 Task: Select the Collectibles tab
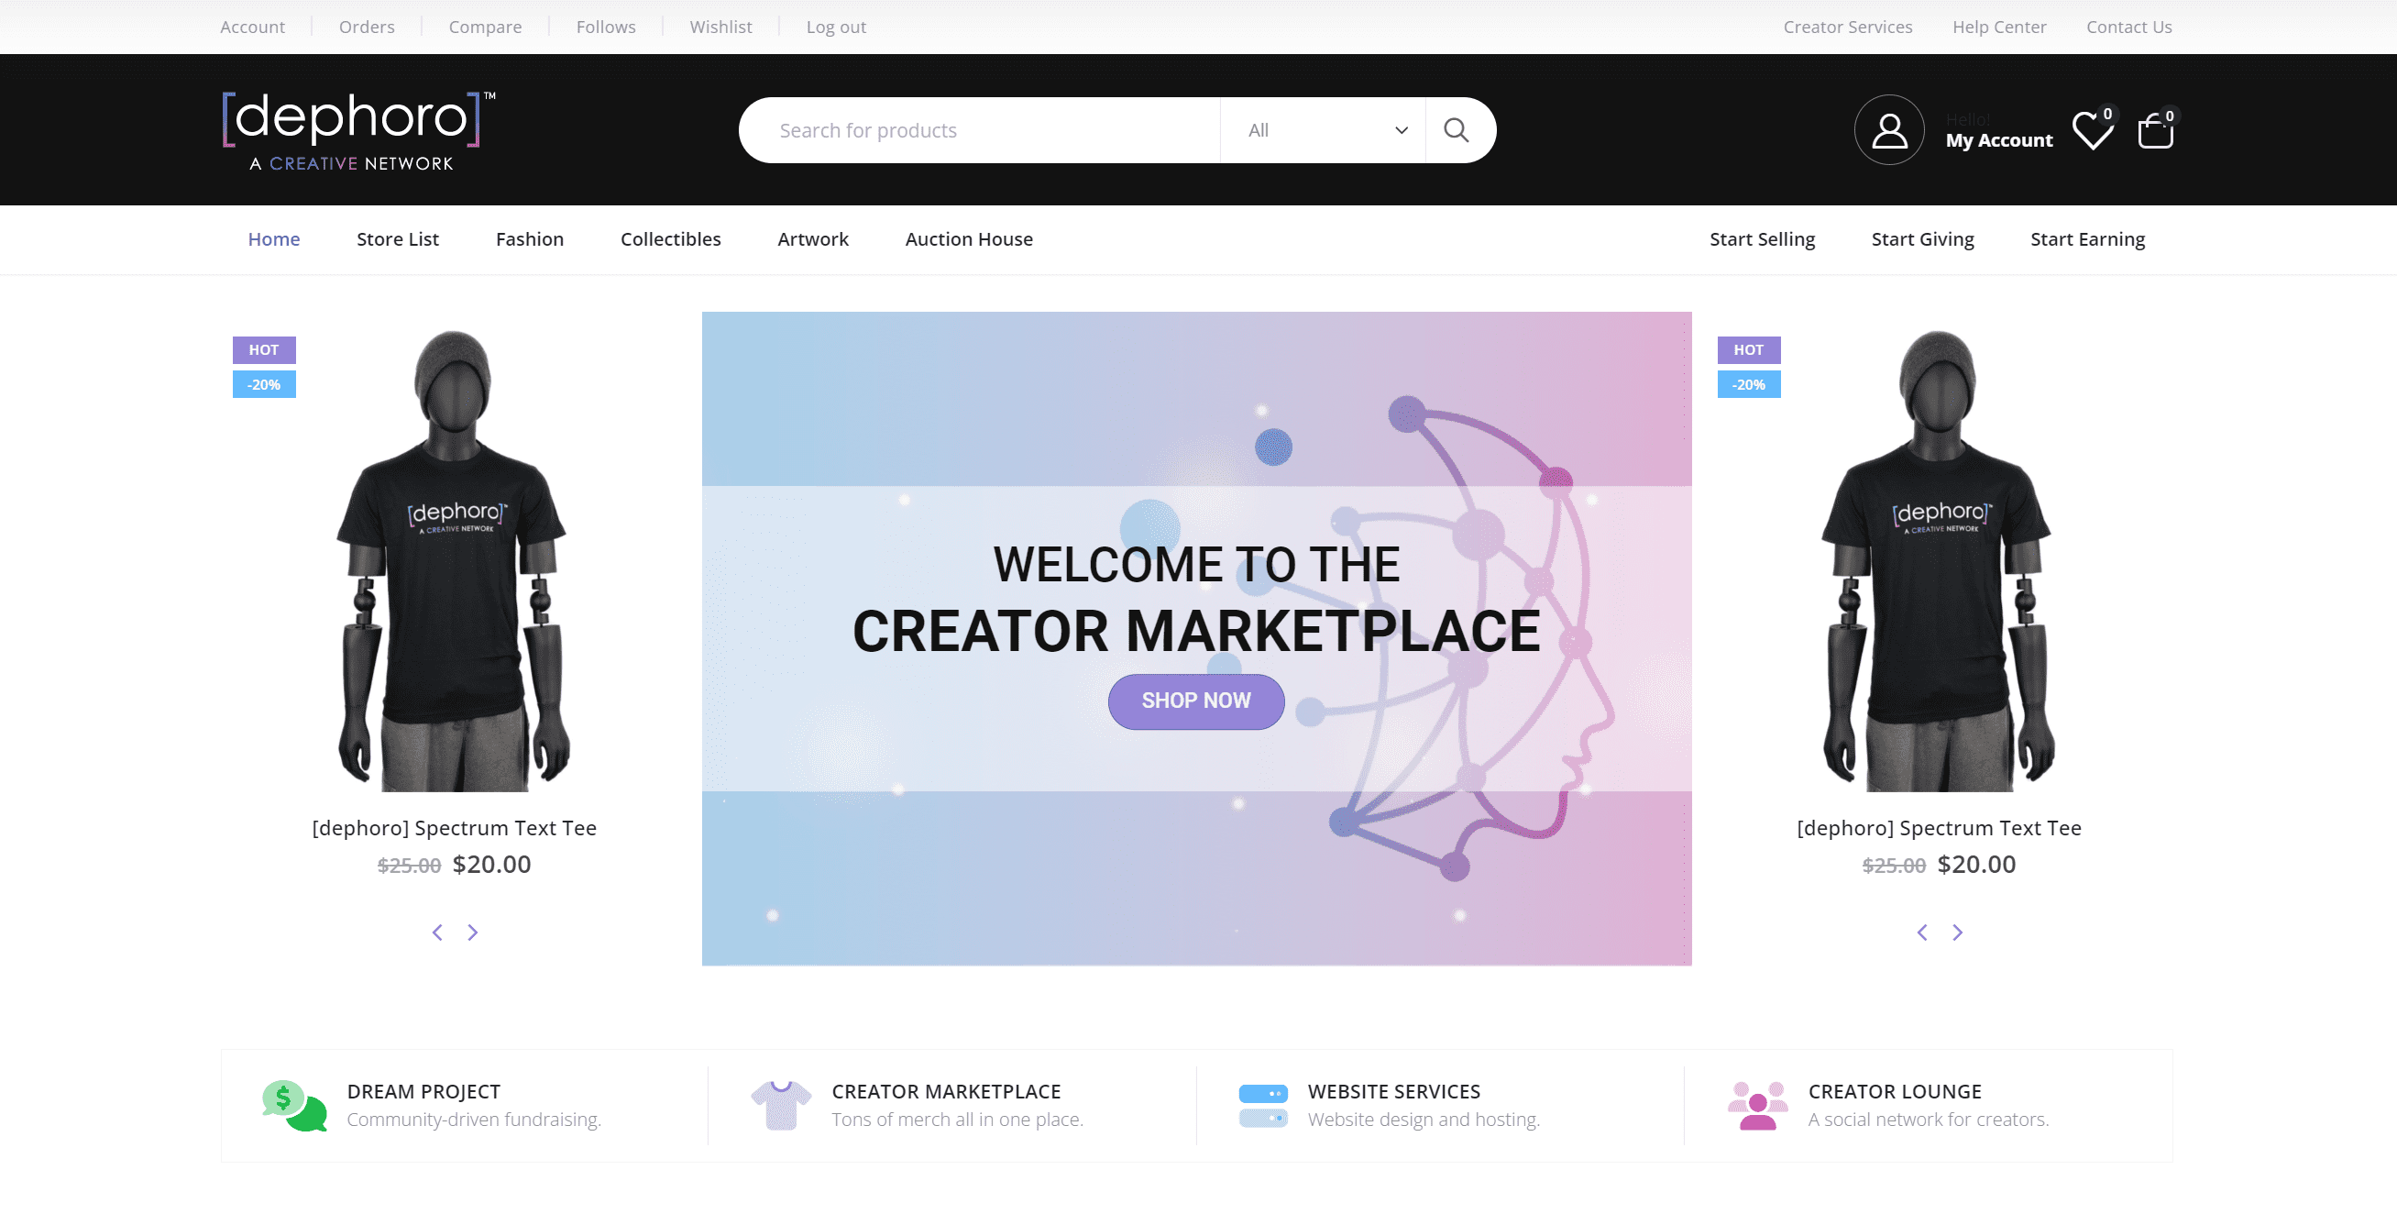point(670,238)
